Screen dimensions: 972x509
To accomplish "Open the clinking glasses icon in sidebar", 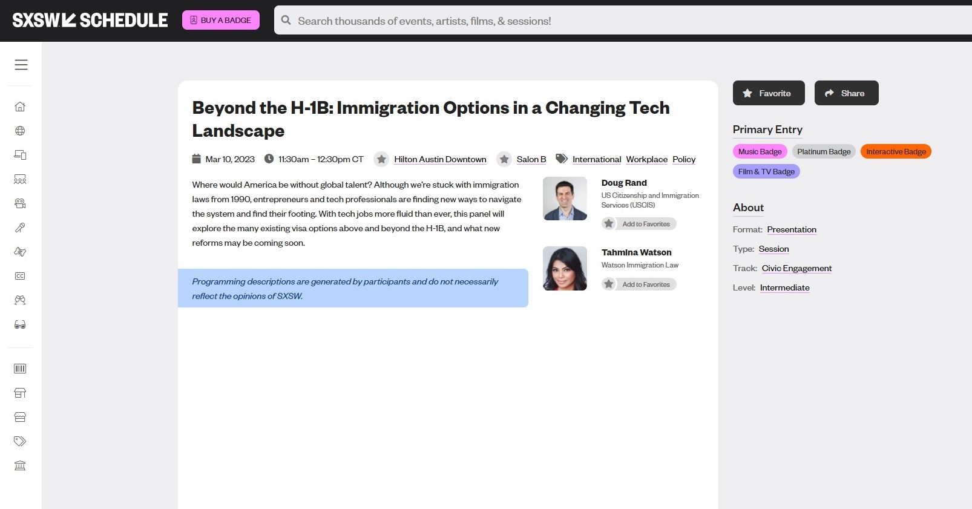I will point(20,300).
